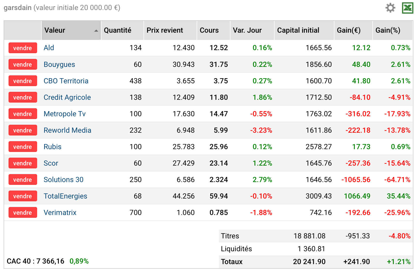The image size is (417, 270).
Task: Sell the TotalEnergies position
Action: (x=23, y=196)
